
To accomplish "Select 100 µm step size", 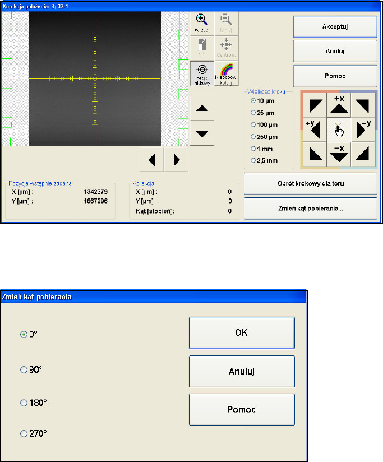I will [x=264, y=124].
